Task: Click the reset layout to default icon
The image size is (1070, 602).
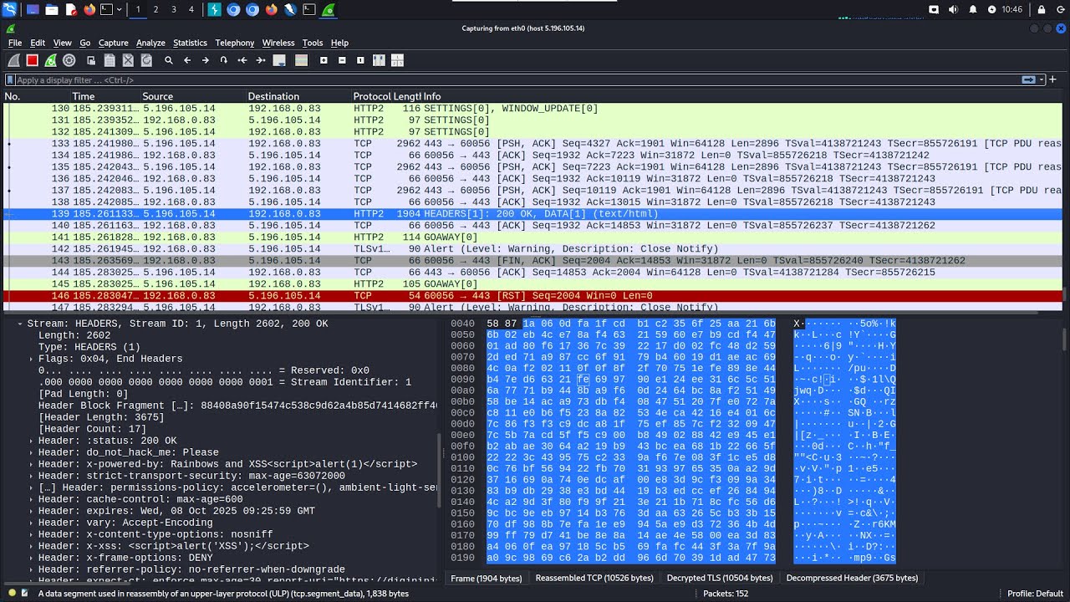Action: (x=397, y=60)
